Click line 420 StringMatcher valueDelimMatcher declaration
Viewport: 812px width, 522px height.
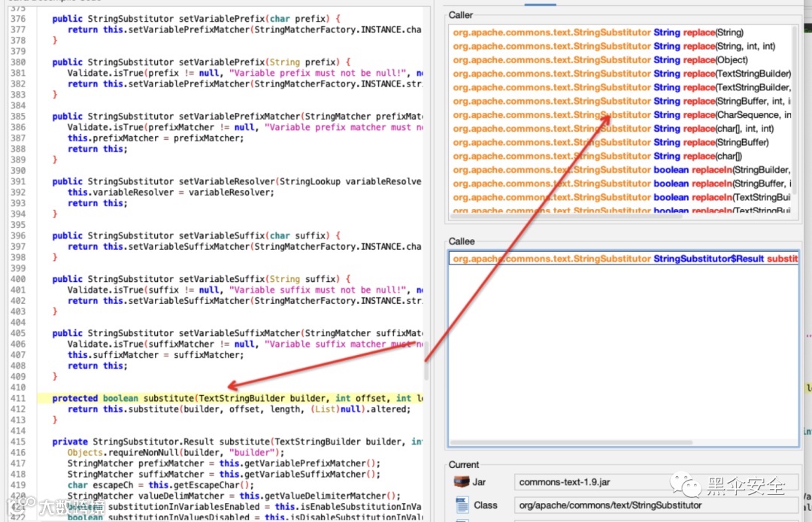(234, 496)
